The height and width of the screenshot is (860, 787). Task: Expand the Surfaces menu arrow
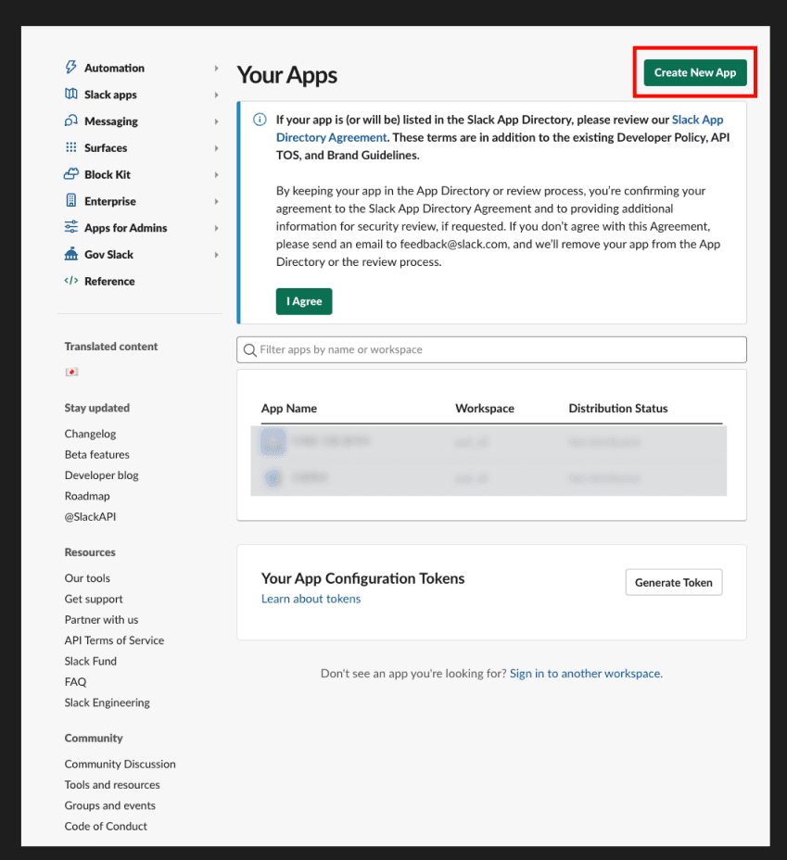(x=216, y=148)
